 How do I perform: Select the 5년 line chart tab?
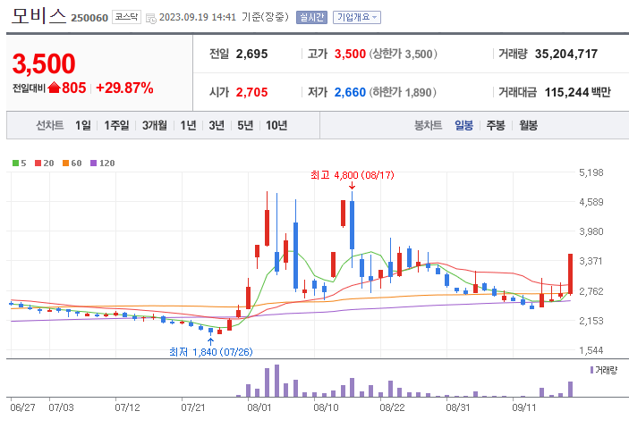point(245,125)
